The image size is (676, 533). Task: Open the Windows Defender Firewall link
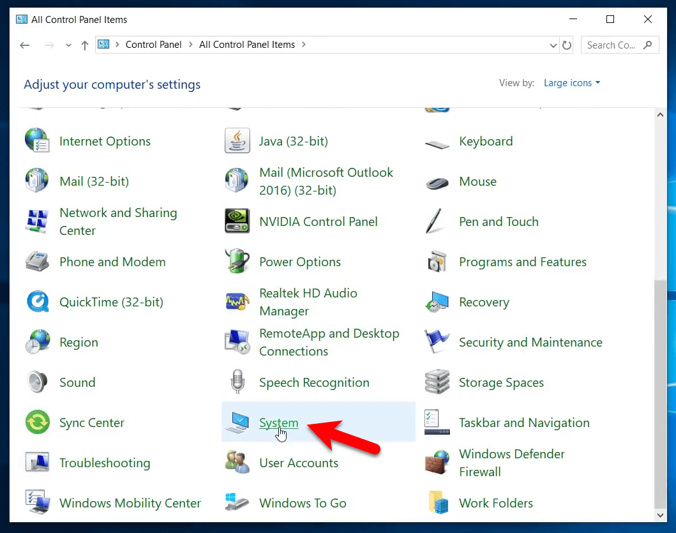coord(512,463)
